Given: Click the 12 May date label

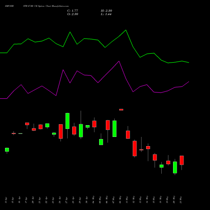Looking at the screenshot, I should (134, 199).
